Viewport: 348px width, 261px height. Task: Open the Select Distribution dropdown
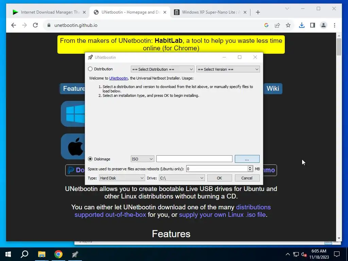(162, 69)
